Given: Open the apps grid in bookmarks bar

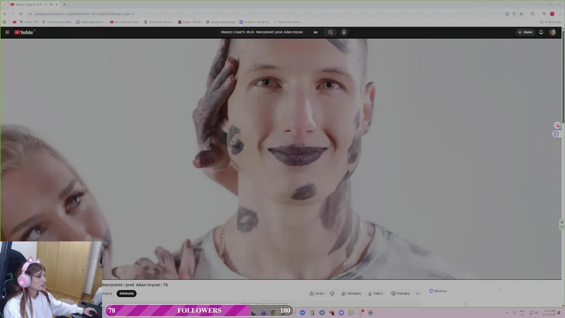Looking at the screenshot, I should [x=4, y=22].
